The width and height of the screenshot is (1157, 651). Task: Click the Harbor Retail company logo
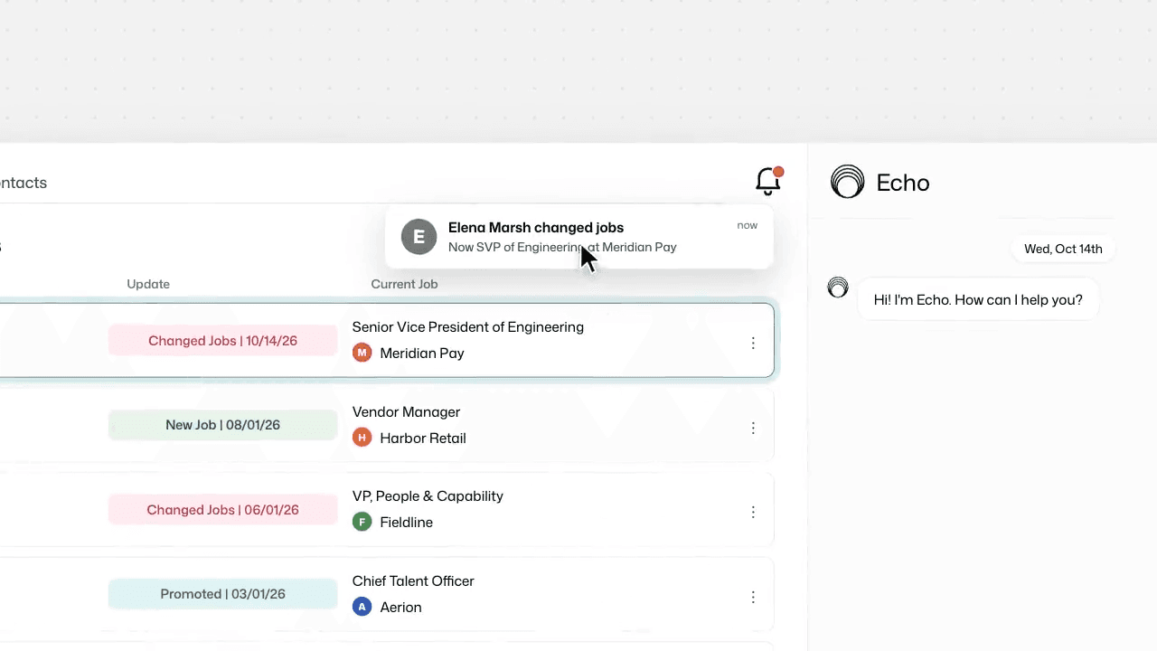(x=362, y=438)
